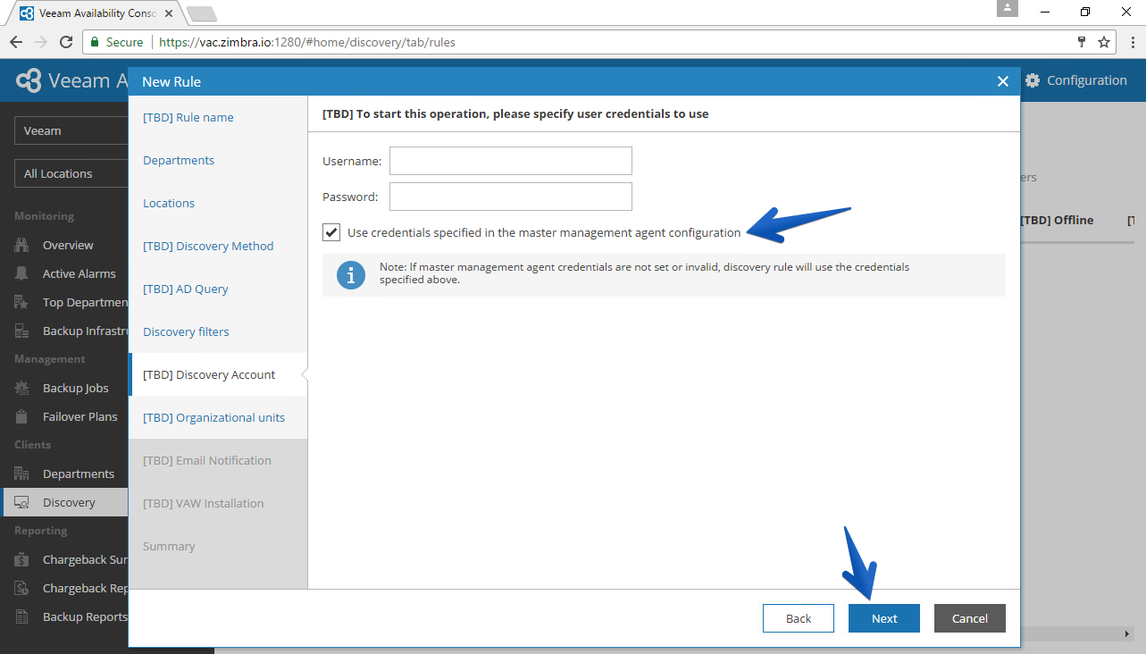Open the All Locations dropdown
The width and height of the screenshot is (1146, 654).
[71, 173]
